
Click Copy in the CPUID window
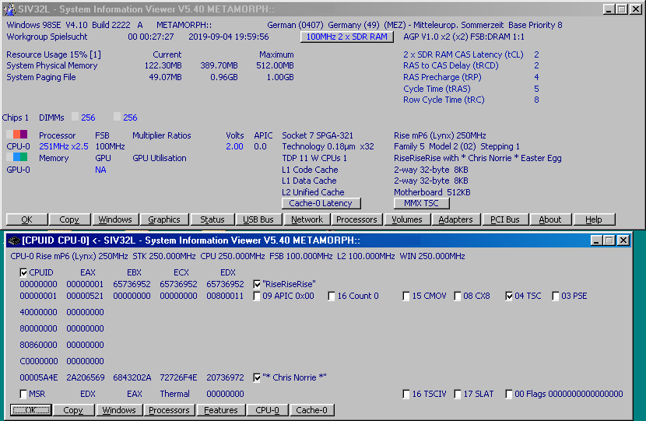(73, 410)
